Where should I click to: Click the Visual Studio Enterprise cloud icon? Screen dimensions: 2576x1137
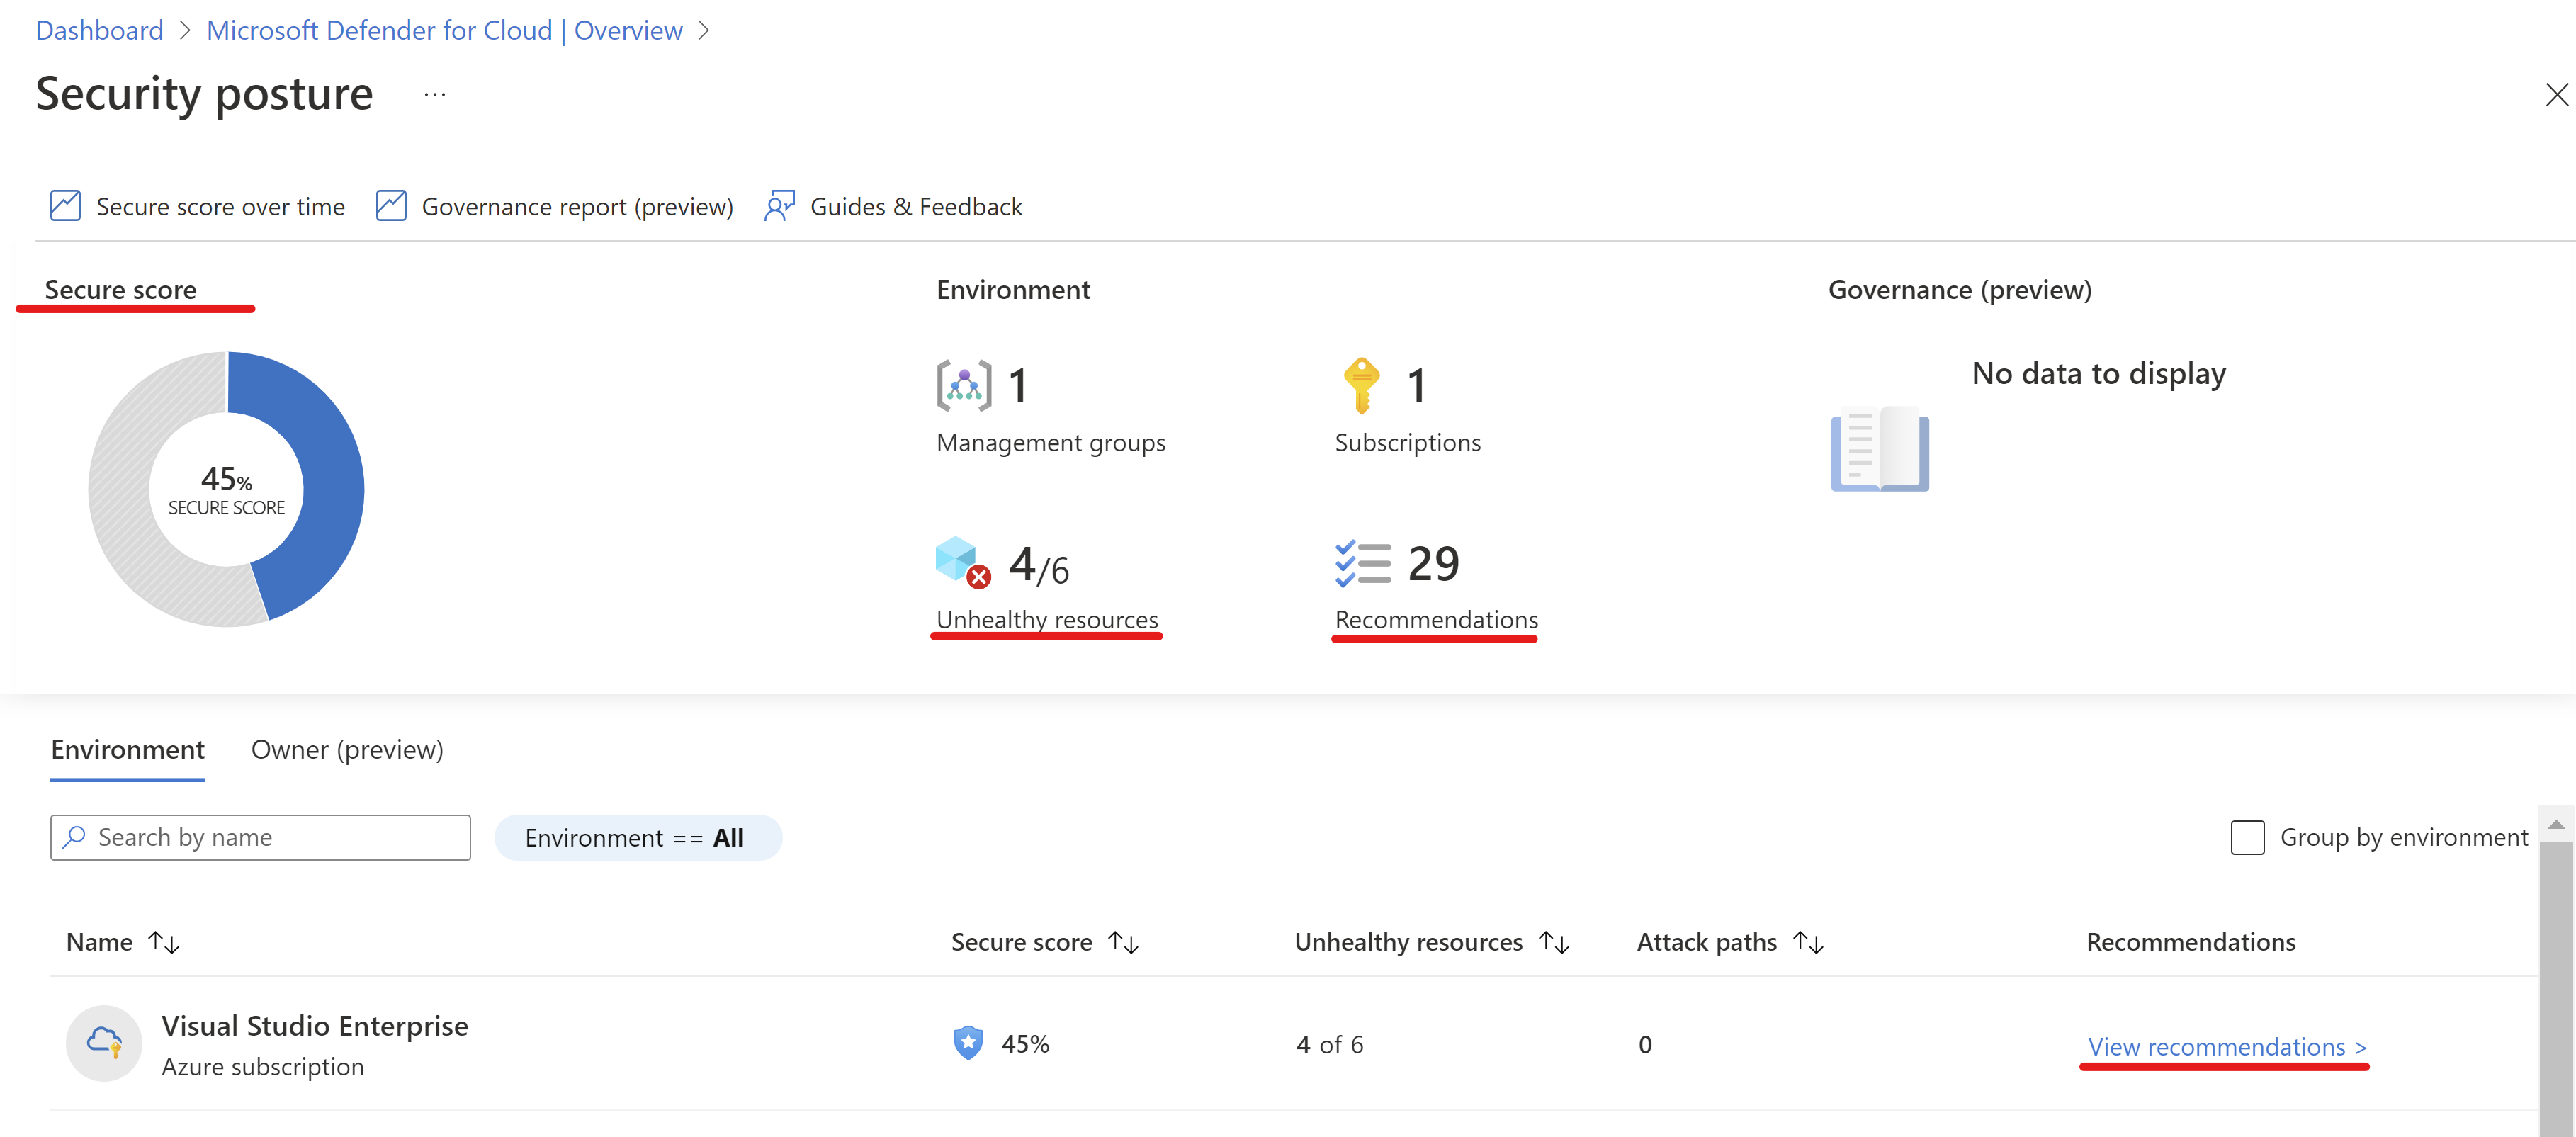coord(103,1043)
